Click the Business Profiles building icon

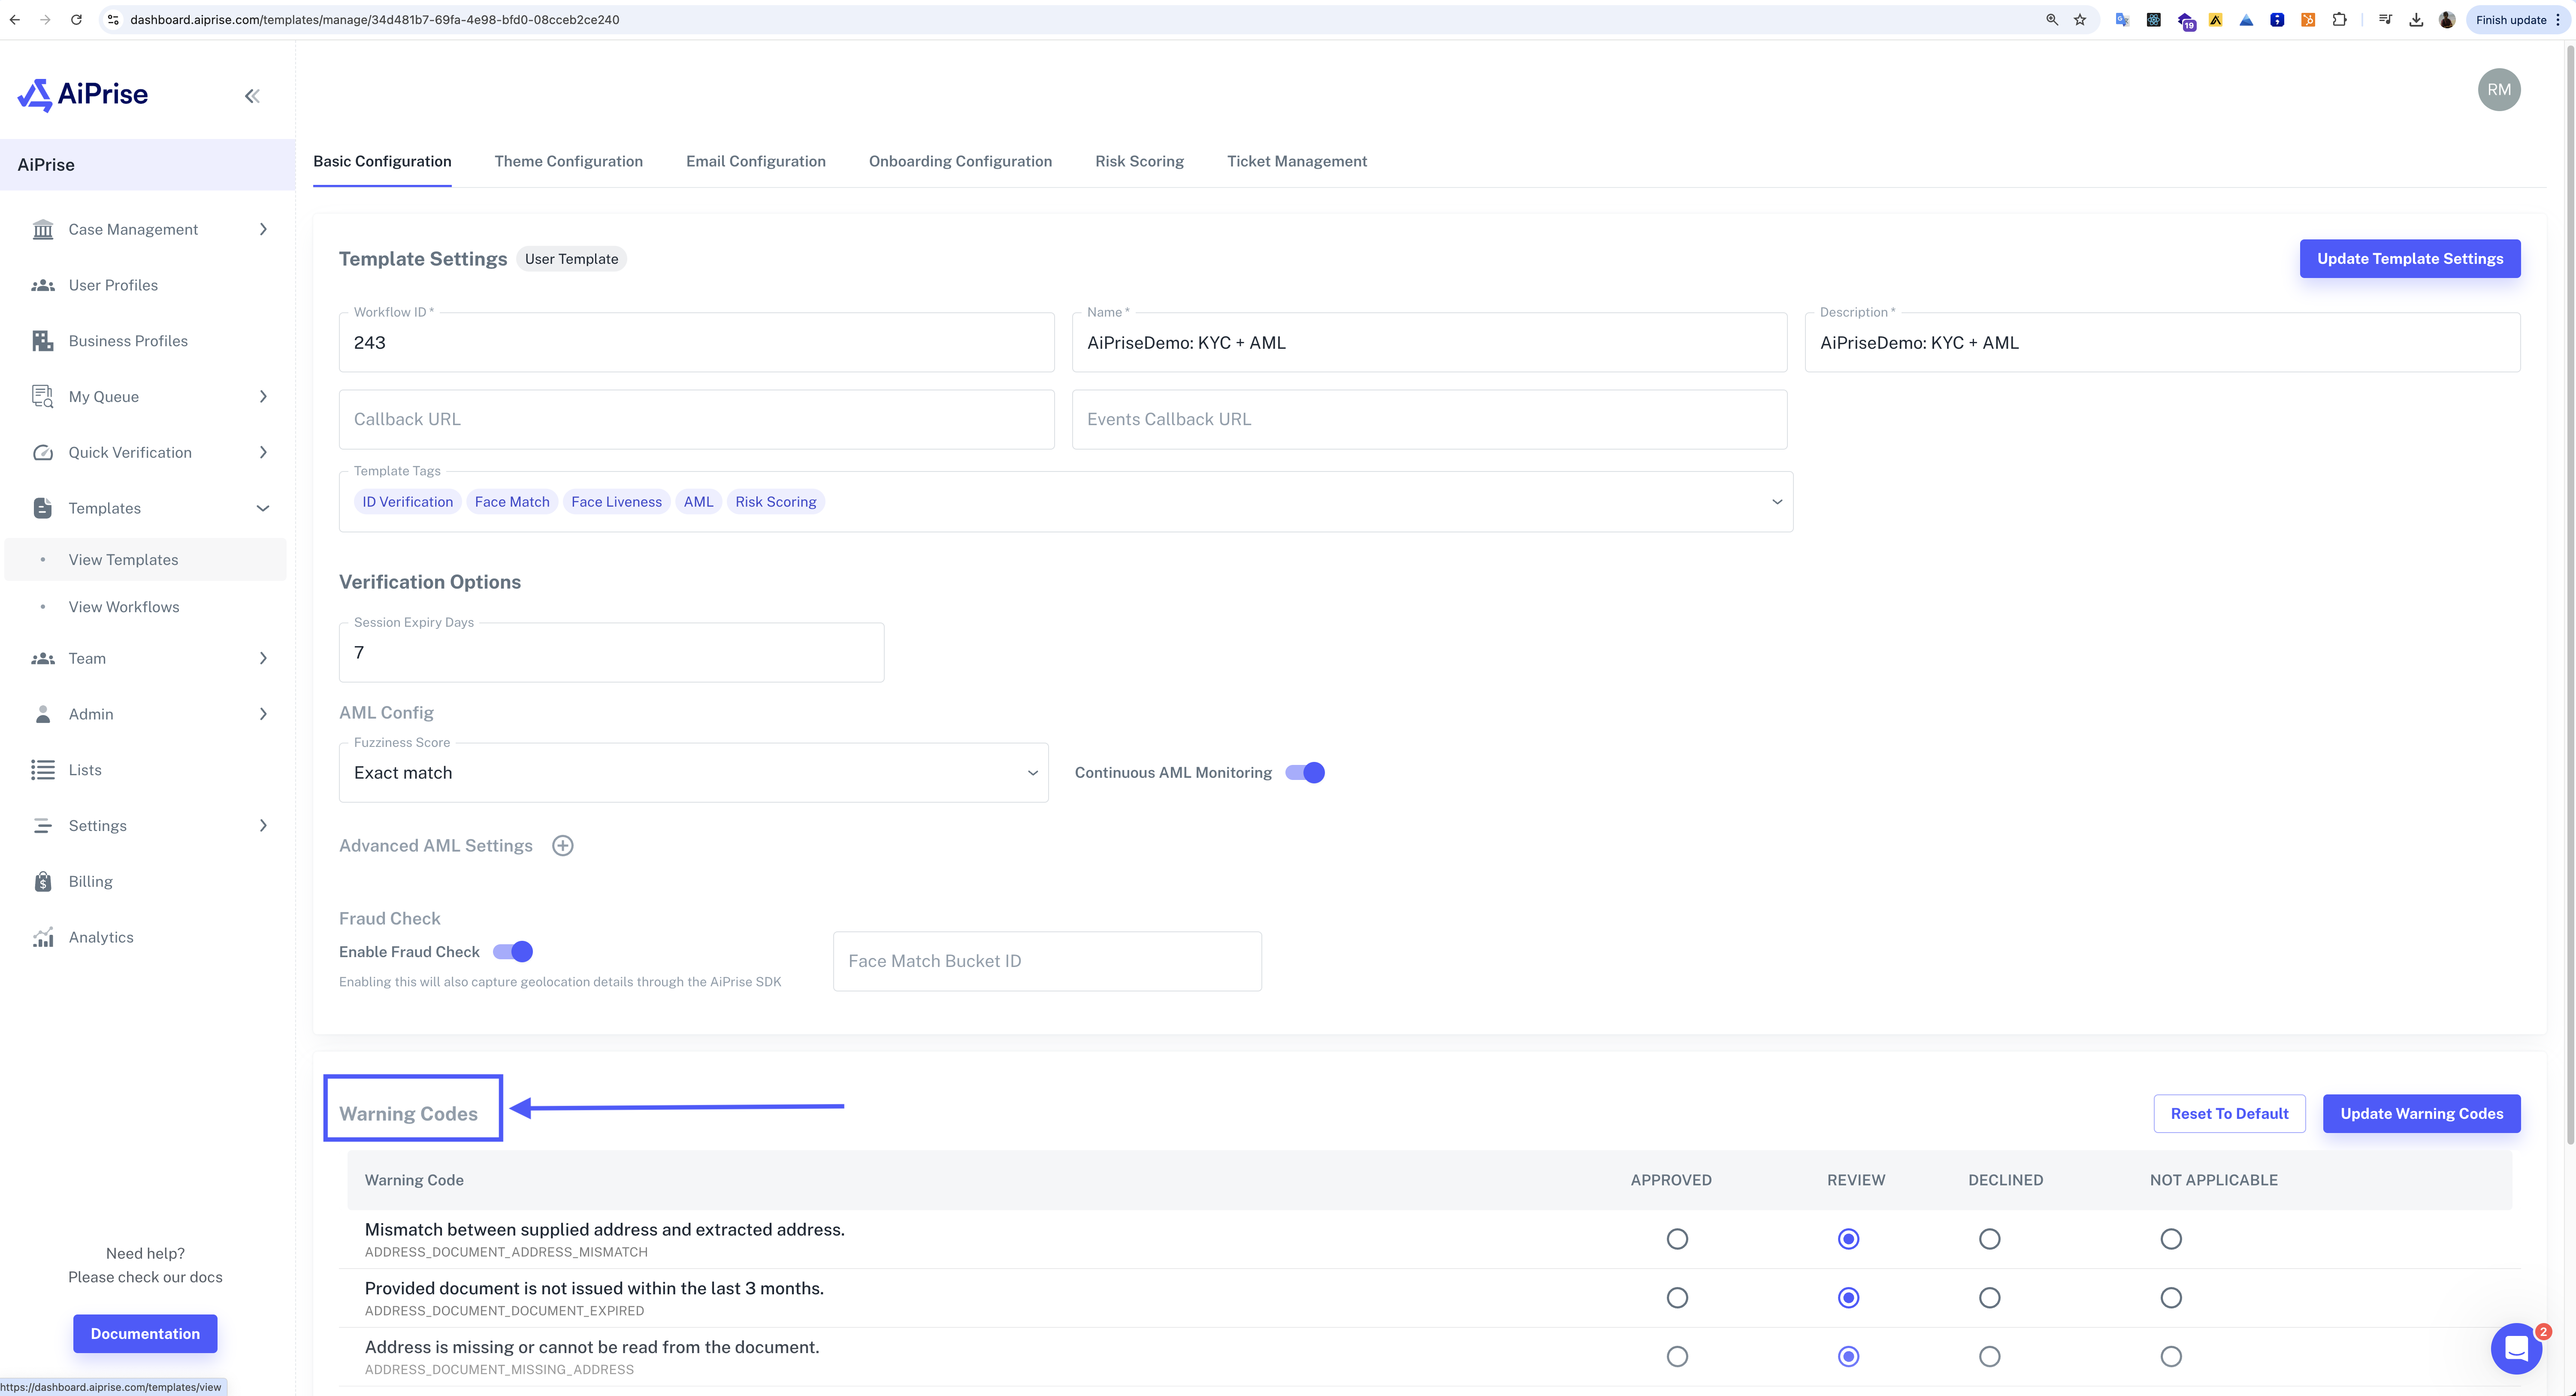click(43, 341)
